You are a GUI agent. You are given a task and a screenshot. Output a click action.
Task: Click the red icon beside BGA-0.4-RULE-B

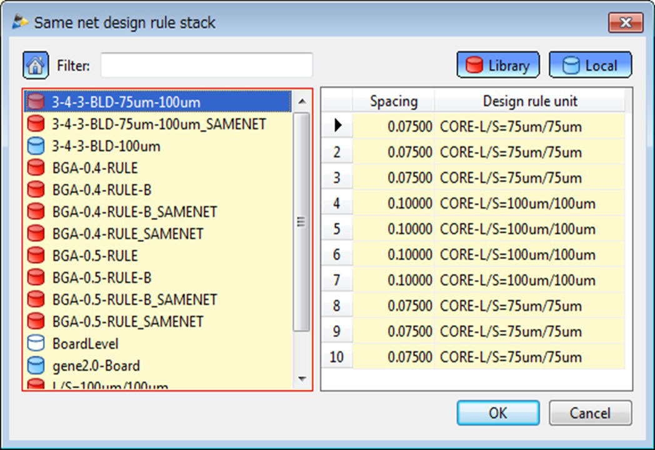(36, 190)
